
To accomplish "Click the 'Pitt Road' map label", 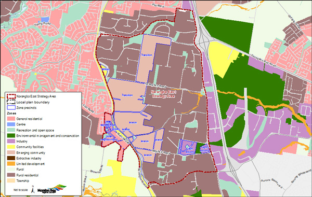I will pos(158,5).
